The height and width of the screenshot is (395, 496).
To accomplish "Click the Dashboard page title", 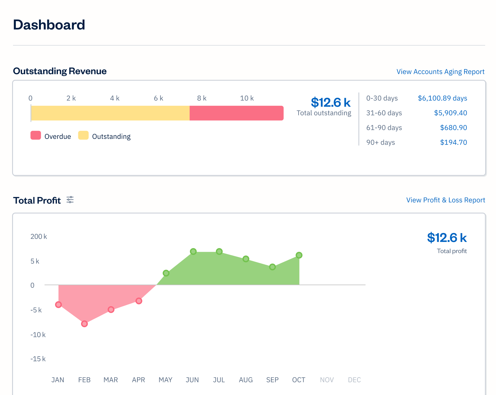I will click(49, 25).
